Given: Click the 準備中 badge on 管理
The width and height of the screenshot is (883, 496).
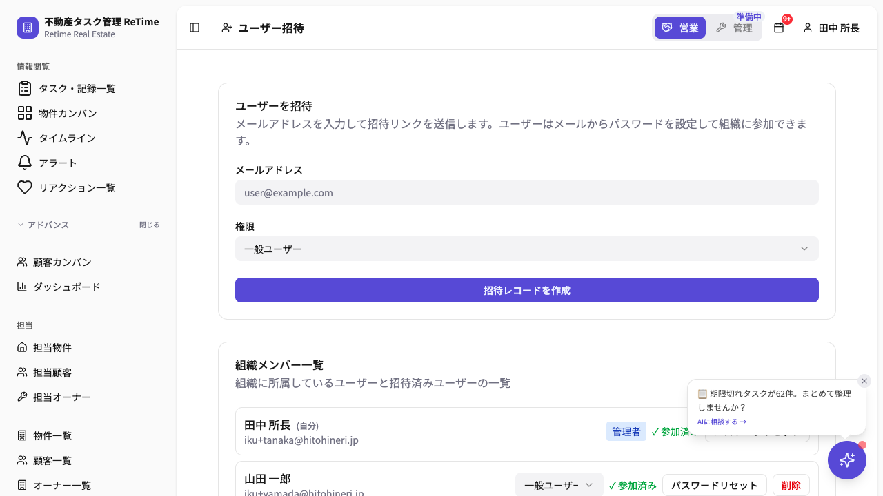Looking at the screenshot, I should coord(748,17).
